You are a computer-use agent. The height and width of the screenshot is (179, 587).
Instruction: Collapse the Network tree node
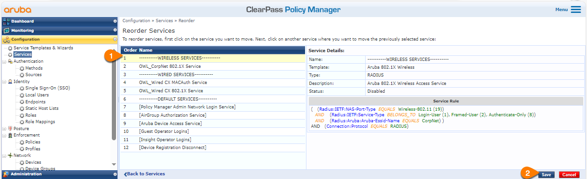(5, 155)
